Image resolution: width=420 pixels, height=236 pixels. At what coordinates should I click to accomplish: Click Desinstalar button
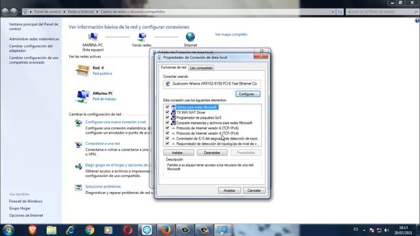click(x=212, y=153)
